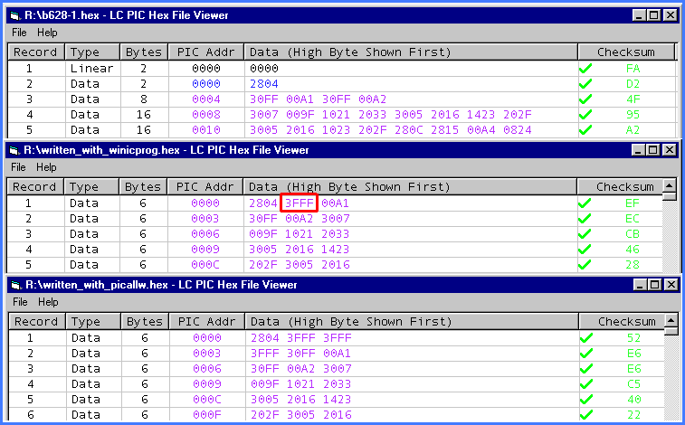Click scroll-up arrow in picallw window

pos(671,320)
